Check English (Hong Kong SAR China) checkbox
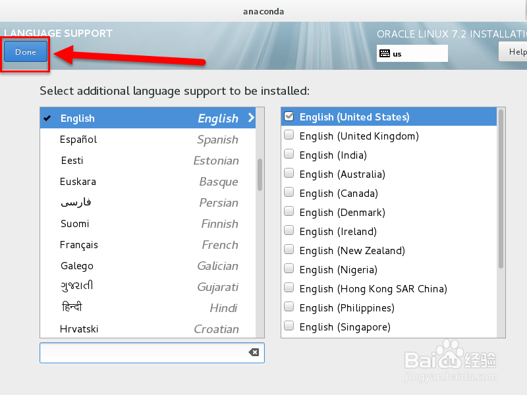This screenshot has height=395, width=527. 289,288
